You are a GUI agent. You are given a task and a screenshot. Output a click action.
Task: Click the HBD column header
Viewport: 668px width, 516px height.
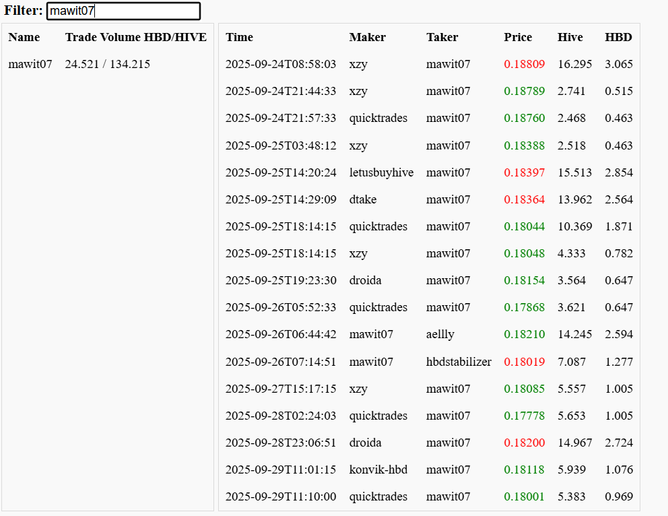tap(618, 37)
